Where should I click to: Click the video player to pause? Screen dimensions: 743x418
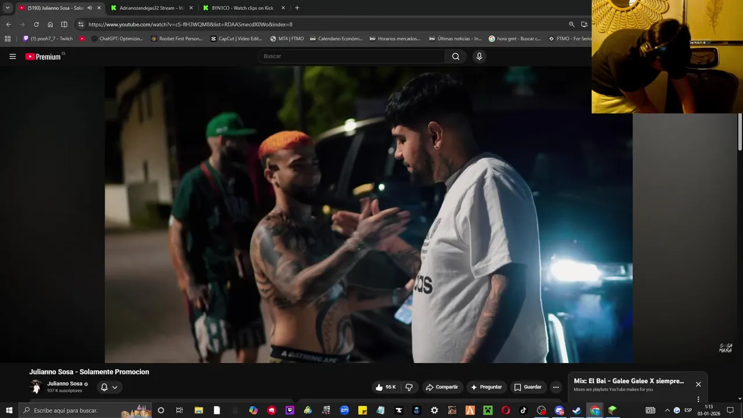pos(369,215)
